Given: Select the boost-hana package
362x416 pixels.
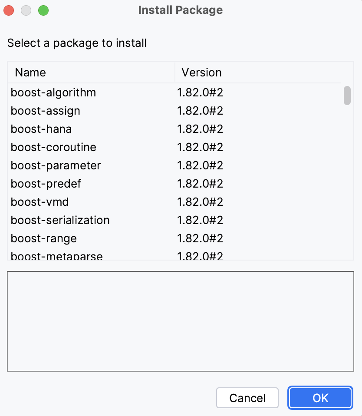Looking at the screenshot, I should (x=41, y=129).
